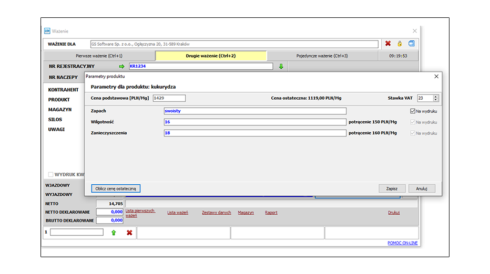Click the green right arrow beside Nr rejestracyjny
The height and width of the screenshot is (274, 490).
122,67
